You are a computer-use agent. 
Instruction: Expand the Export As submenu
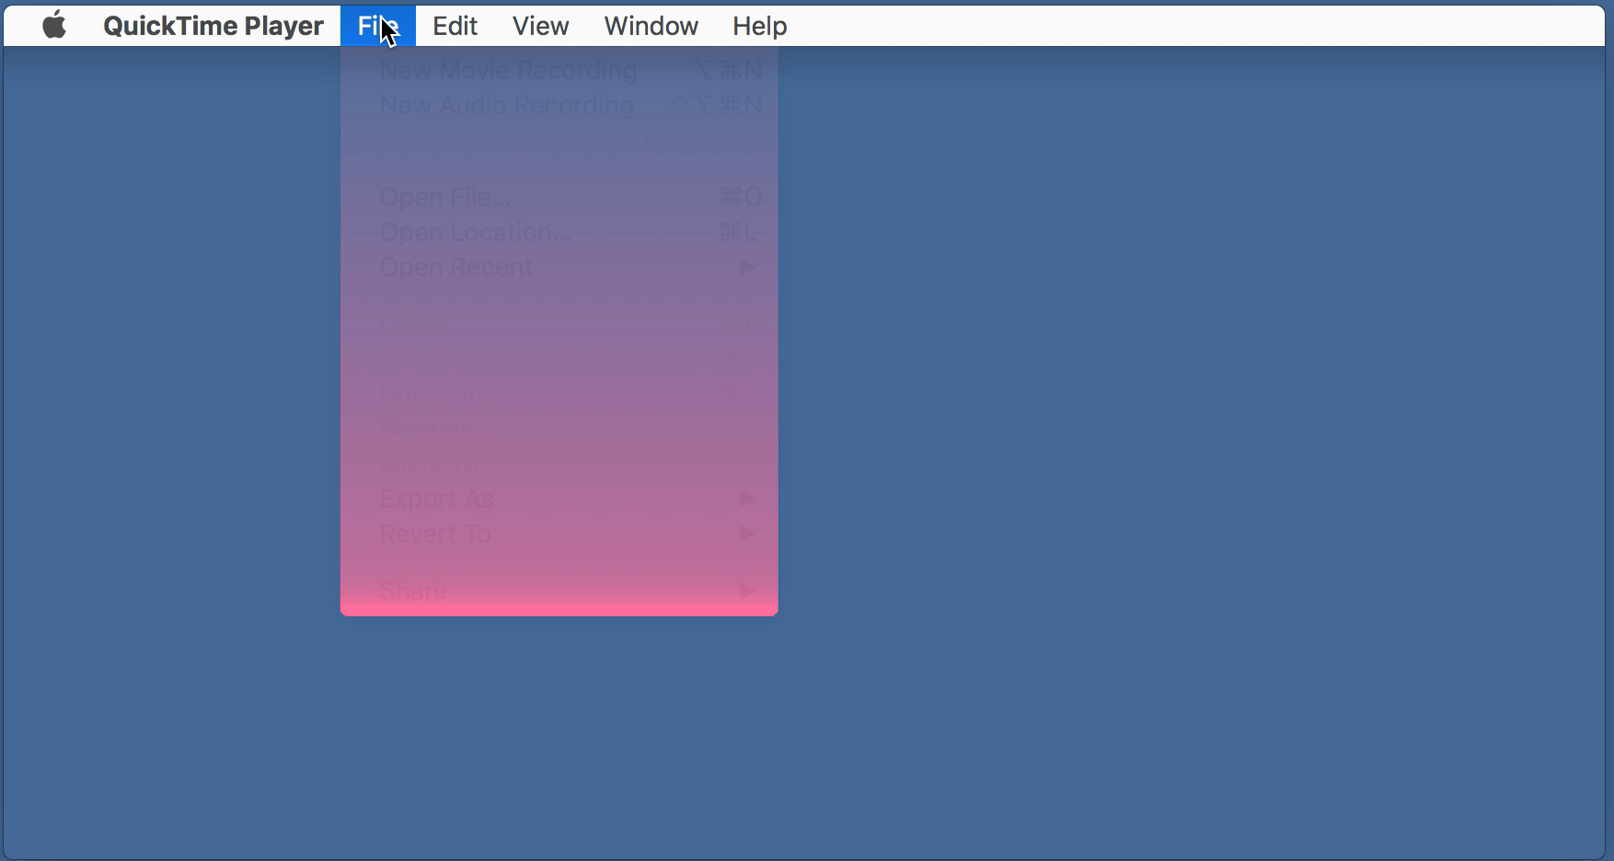[x=559, y=499]
